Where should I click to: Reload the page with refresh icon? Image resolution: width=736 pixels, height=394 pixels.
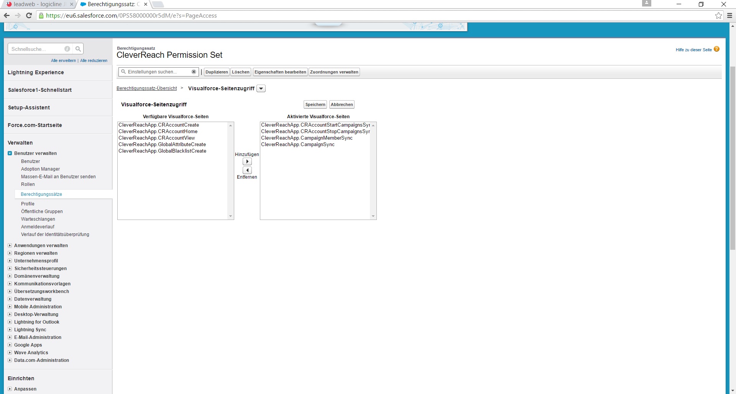point(29,15)
